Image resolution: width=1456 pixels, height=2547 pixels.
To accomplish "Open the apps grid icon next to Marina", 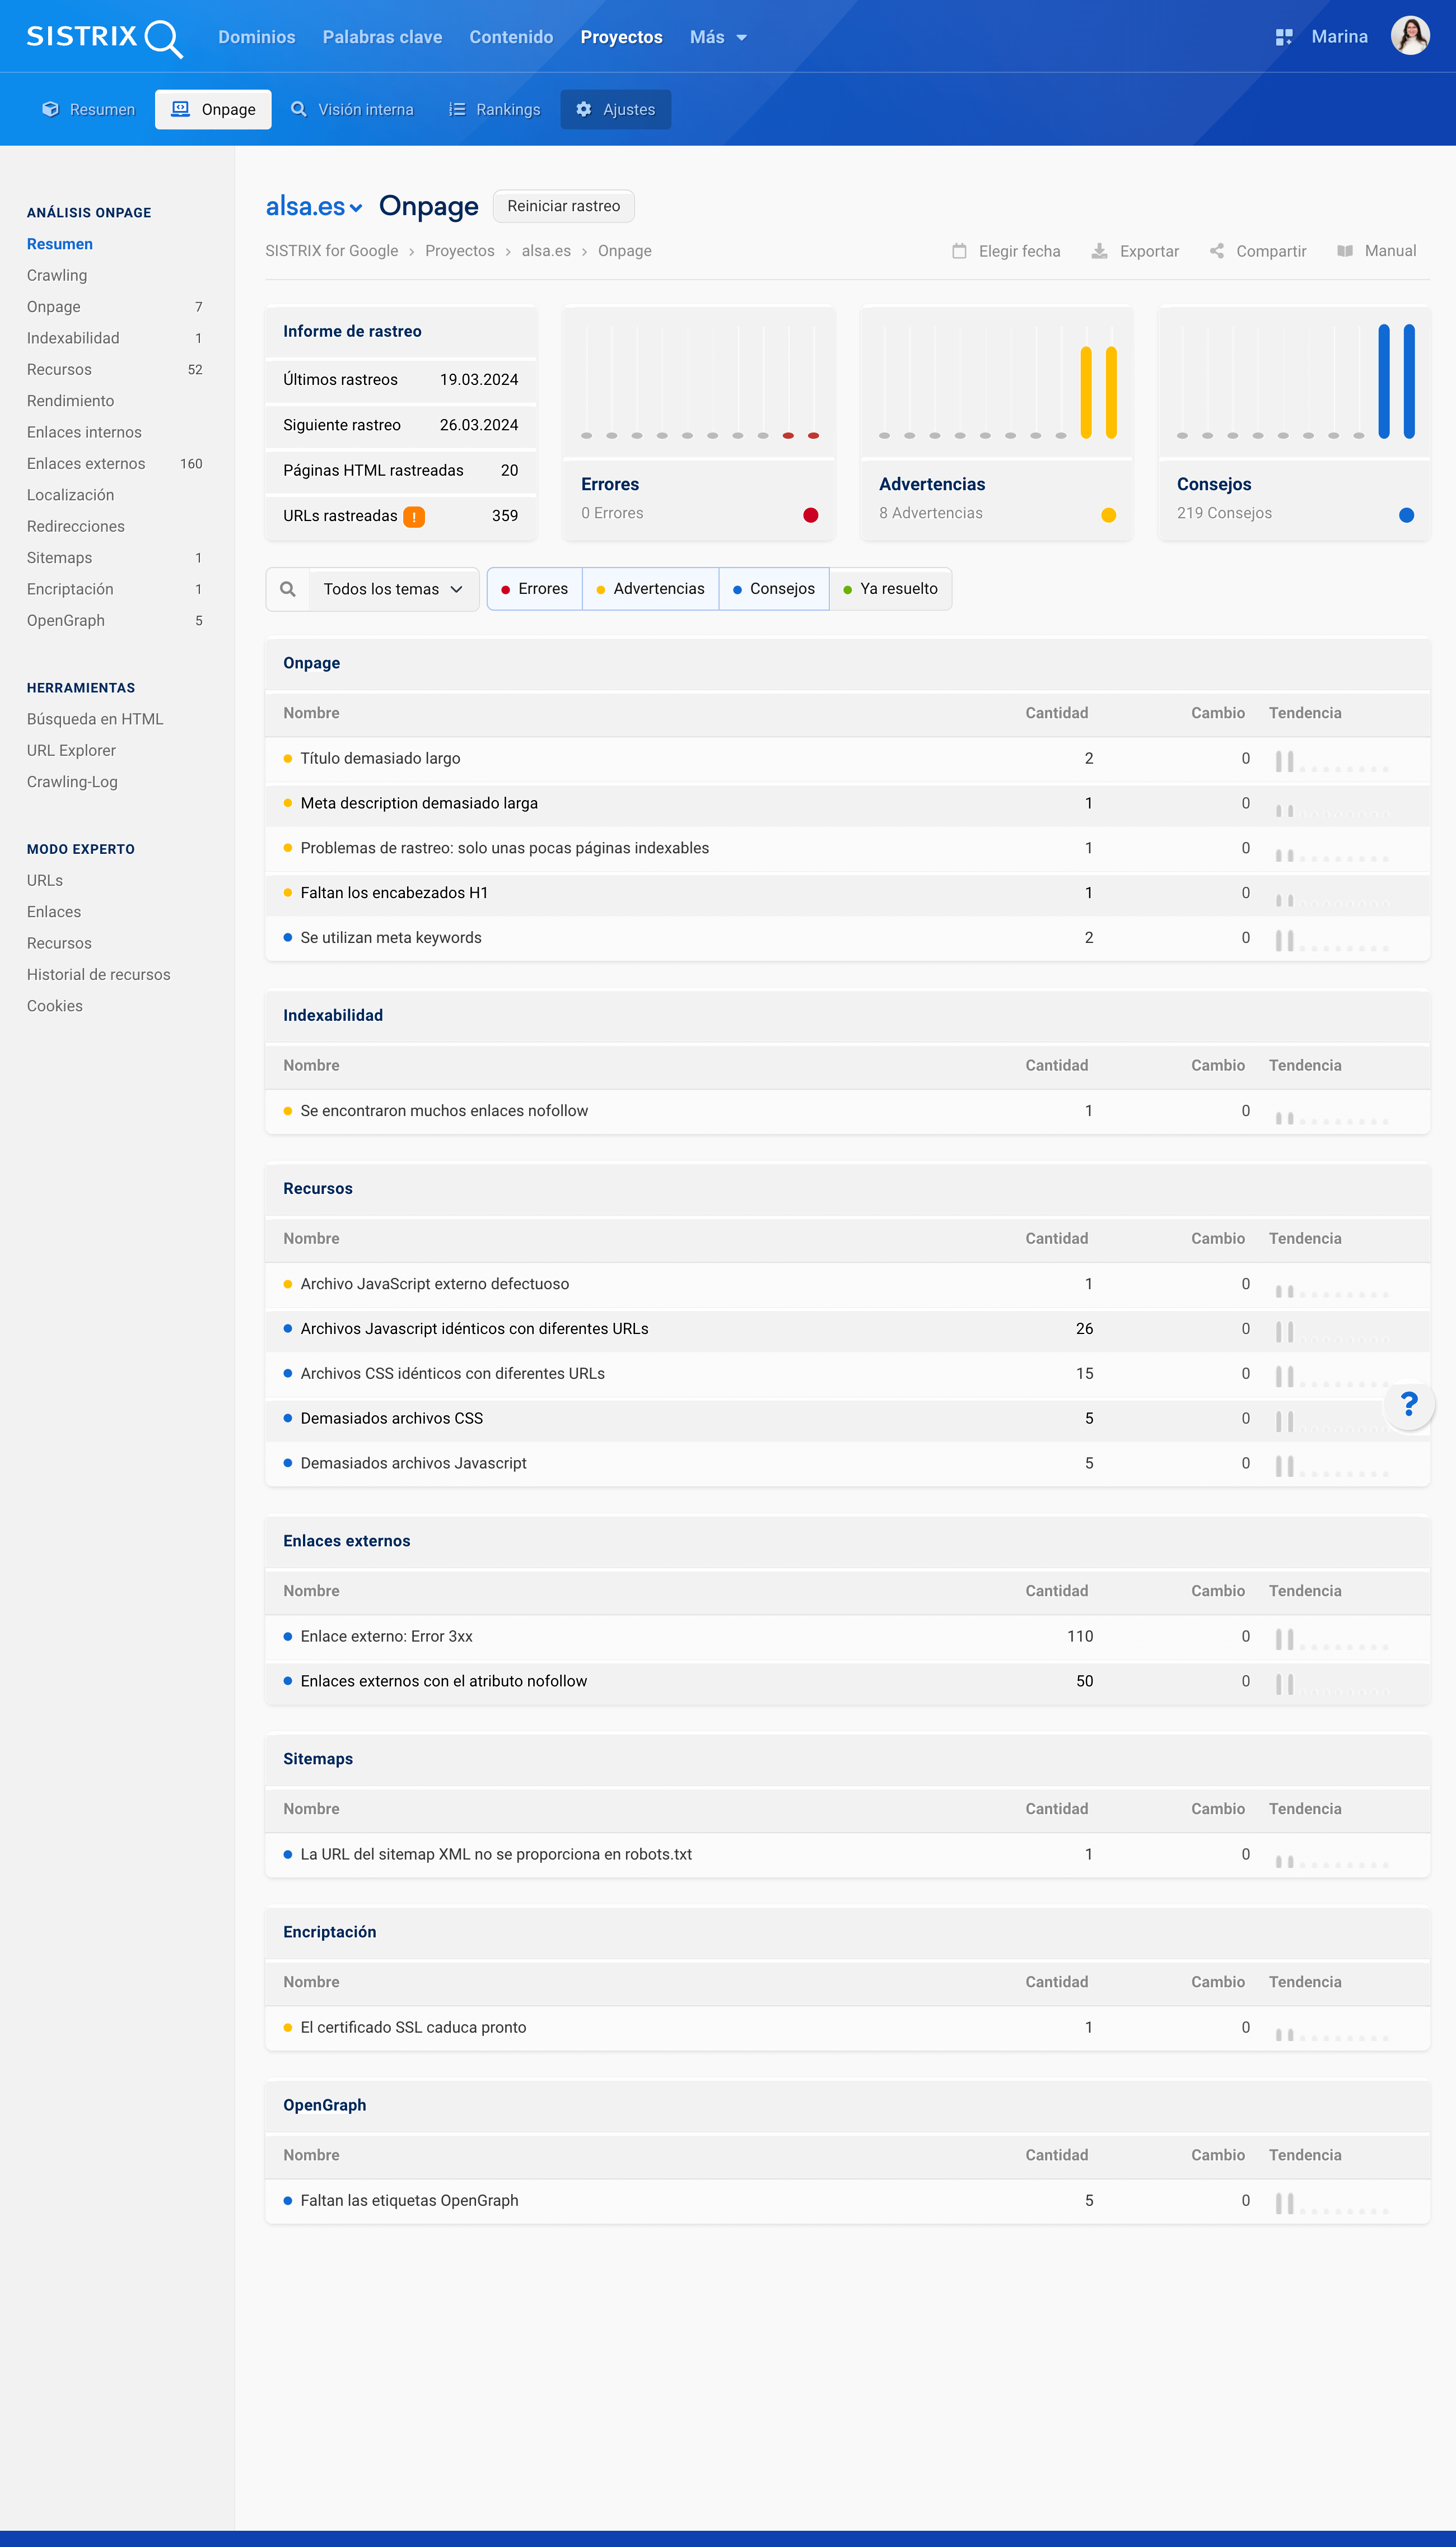I will click(1284, 38).
